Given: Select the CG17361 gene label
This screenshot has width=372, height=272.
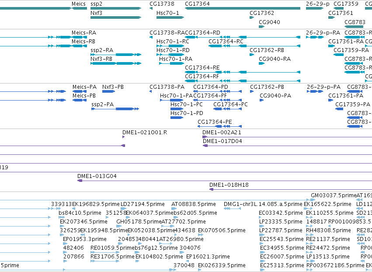Looking at the screenshot, I should [x=341, y=13].
